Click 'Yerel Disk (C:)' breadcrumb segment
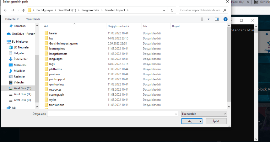 (x=67, y=10)
